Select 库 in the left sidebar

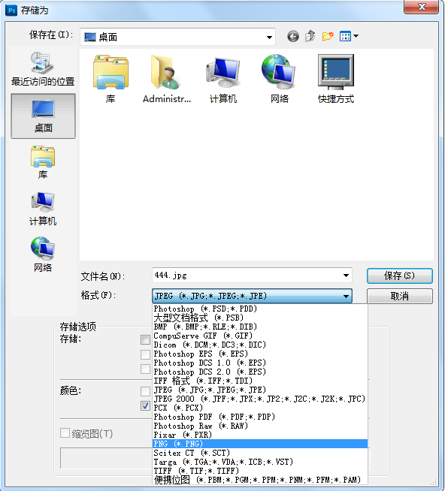[x=43, y=162]
